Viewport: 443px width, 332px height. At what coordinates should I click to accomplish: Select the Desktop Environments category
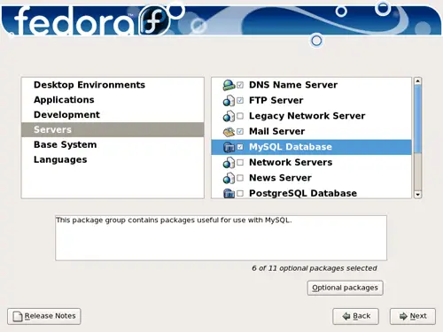tap(113, 85)
